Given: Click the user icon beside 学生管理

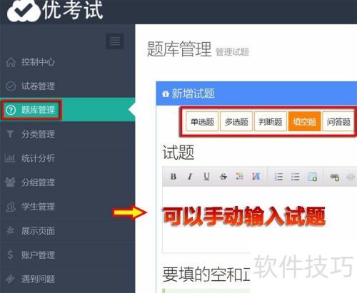Looking at the screenshot, I should (11, 207).
